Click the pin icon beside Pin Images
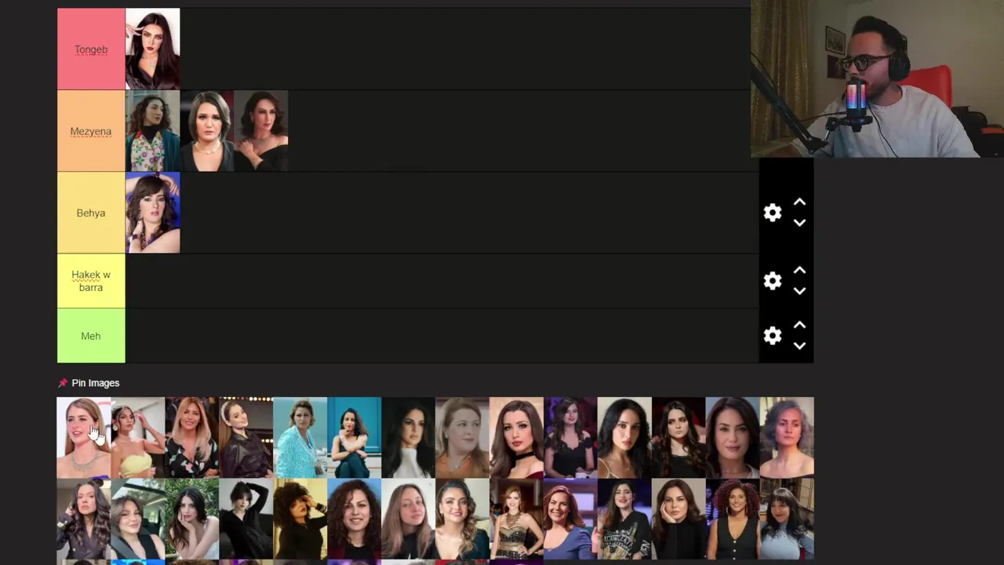Screen dimensions: 1004x565 click(x=63, y=383)
